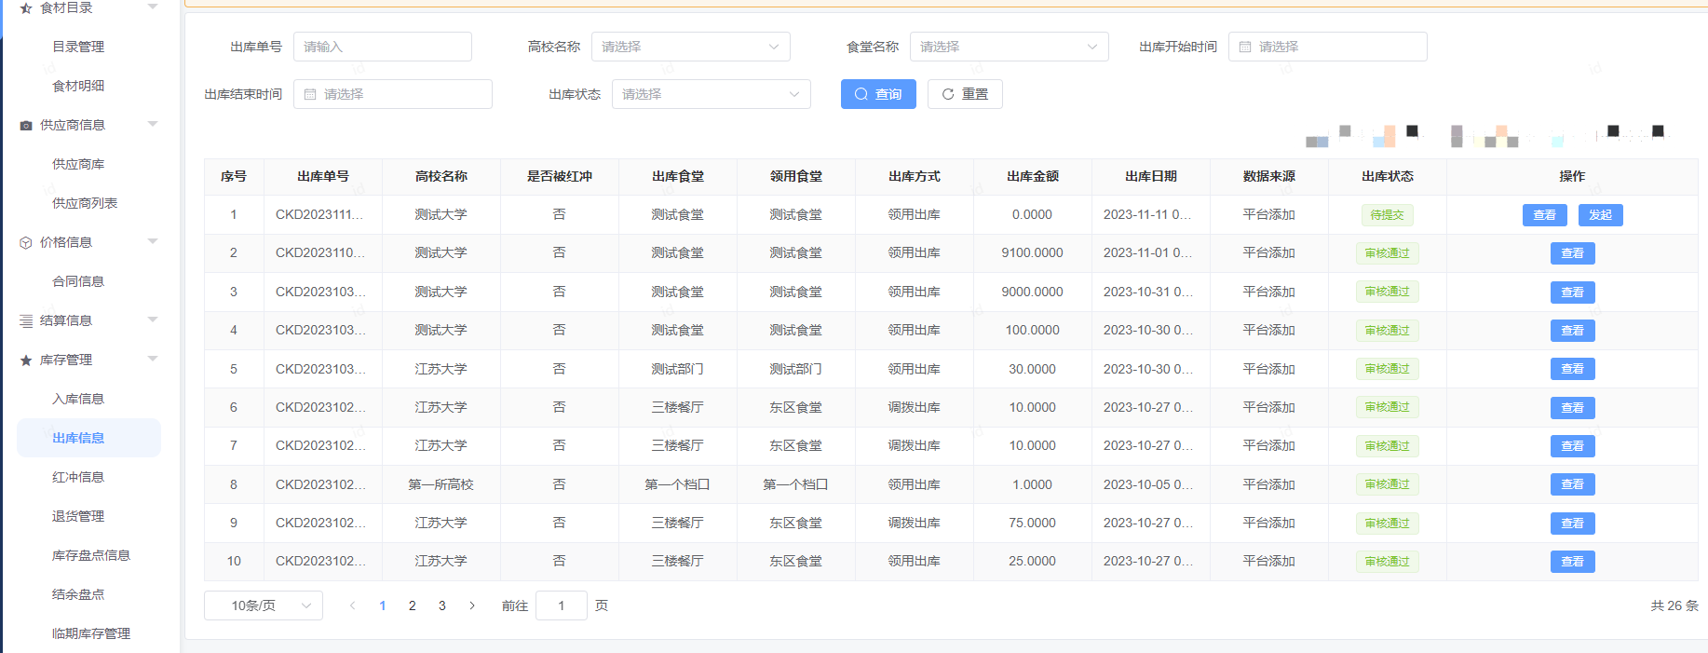This screenshot has width=1708, height=653.
Task: Click the 共 26 条 total count
Action: (1674, 605)
